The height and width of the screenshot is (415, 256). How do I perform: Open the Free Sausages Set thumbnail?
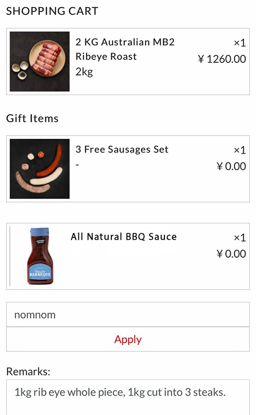40,169
